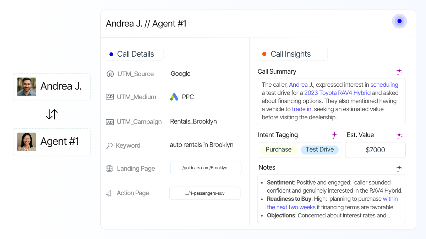Click the /goldcars.com/Brooklyn landing page field
The height and width of the screenshot is (239, 426).
[x=206, y=167]
